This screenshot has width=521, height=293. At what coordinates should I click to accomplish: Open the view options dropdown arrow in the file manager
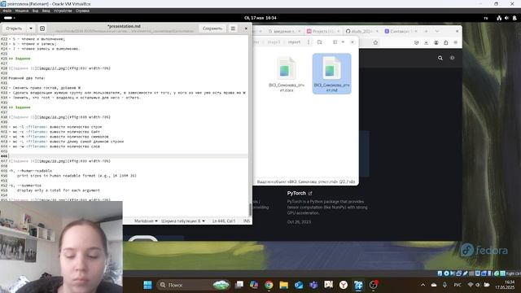click(x=343, y=42)
